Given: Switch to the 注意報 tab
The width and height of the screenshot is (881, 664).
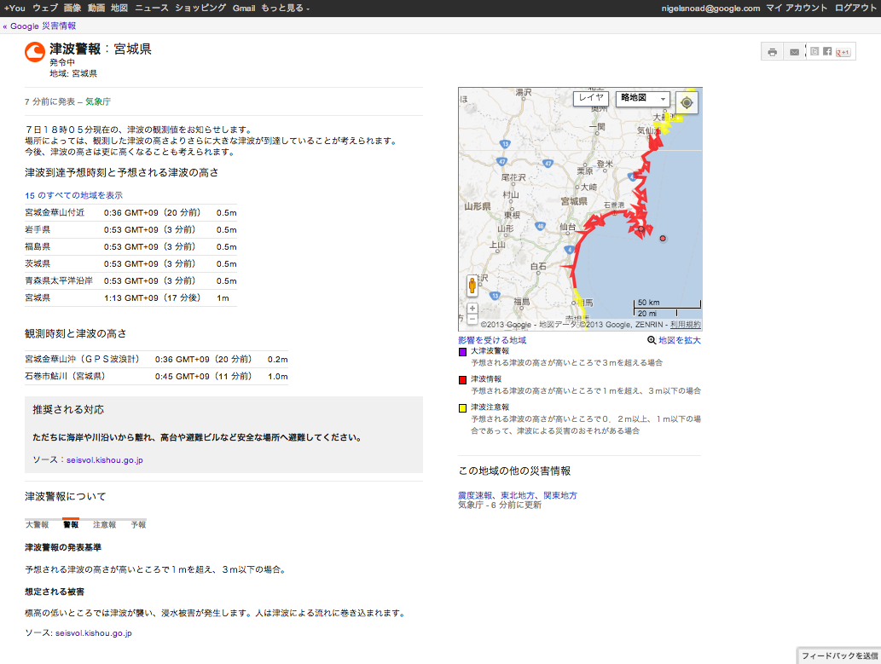Looking at the screenshot, I should click(x=104, y=524).
